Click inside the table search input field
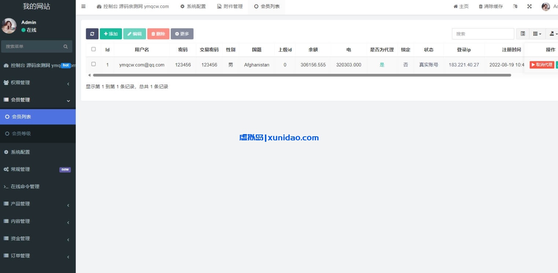This screenshot has height=273, width=558. 483,33
